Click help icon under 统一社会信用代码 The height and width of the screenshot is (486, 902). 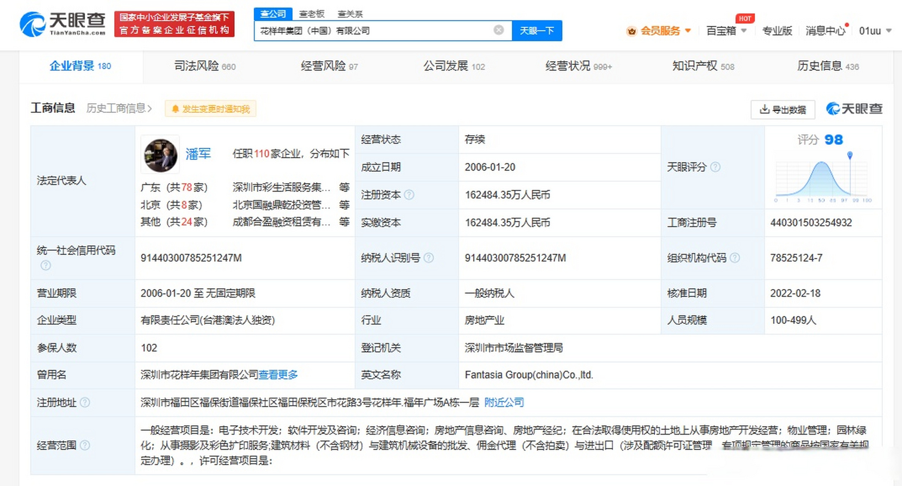(x=46, y=265)
